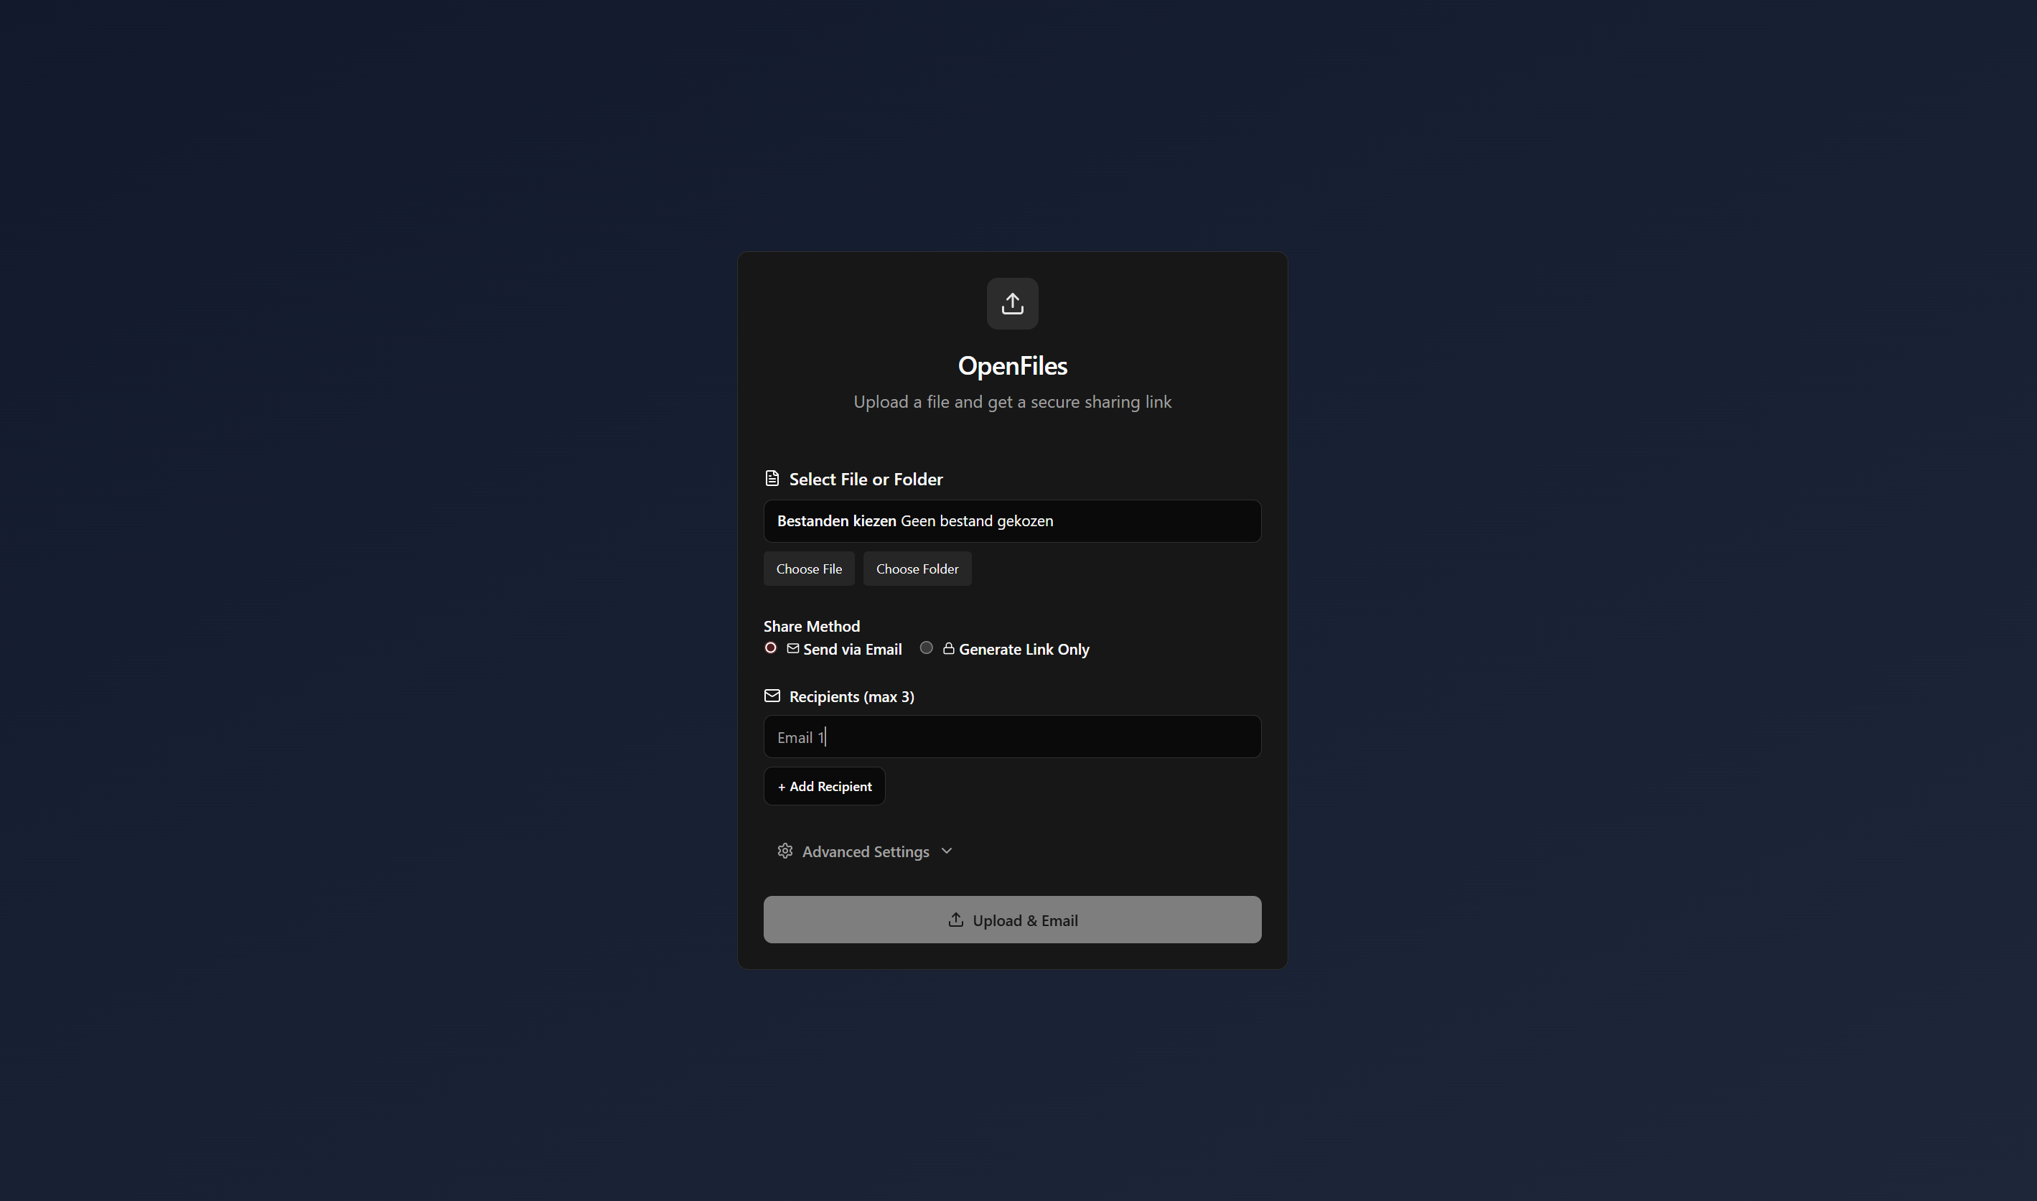Expand Advanced Settings via its chevron arrow

point(947,851)
